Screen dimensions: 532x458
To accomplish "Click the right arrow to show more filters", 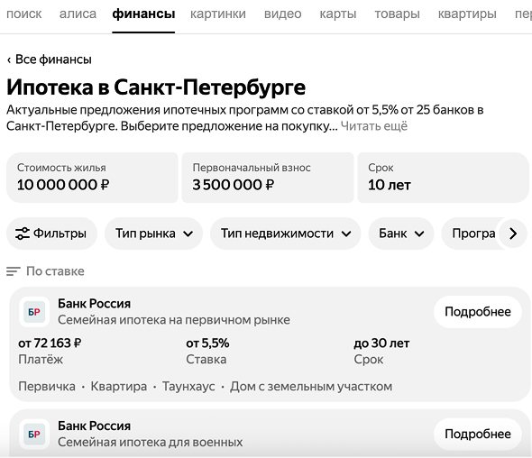I will [513, 234].
